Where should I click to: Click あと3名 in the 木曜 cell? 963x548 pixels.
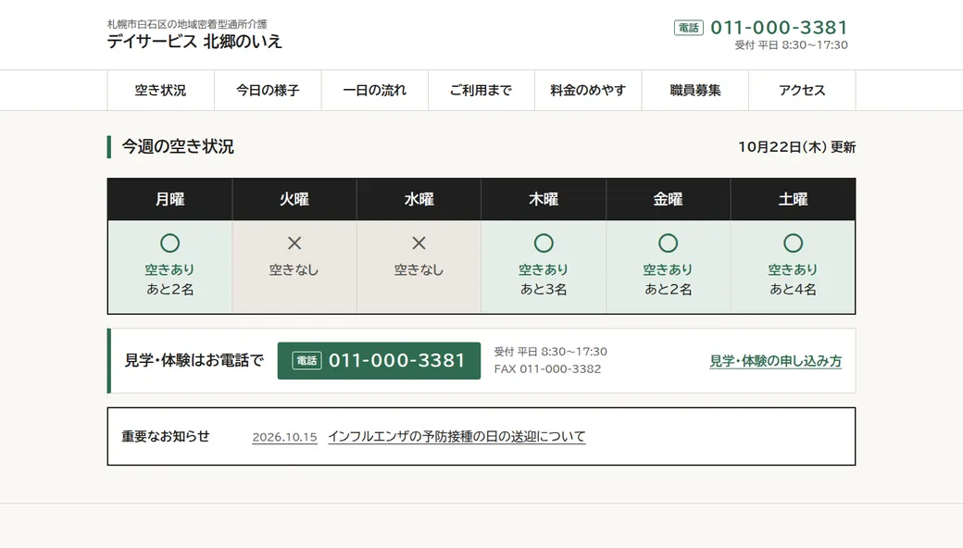tap(544, 289)
